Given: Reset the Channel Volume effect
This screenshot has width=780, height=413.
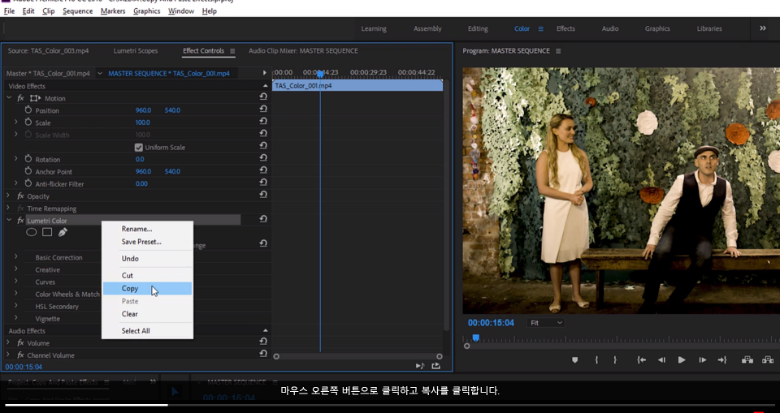Looking at the screenshot, I should pyautogui.click(x=263, y=354).
